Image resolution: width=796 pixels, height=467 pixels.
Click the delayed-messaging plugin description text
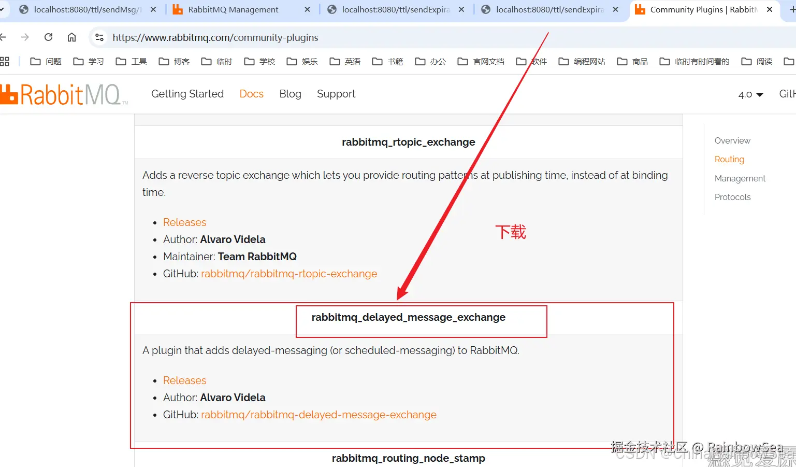pos(331,350)
